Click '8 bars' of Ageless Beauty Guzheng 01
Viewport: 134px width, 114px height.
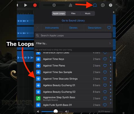coord(97,85)
